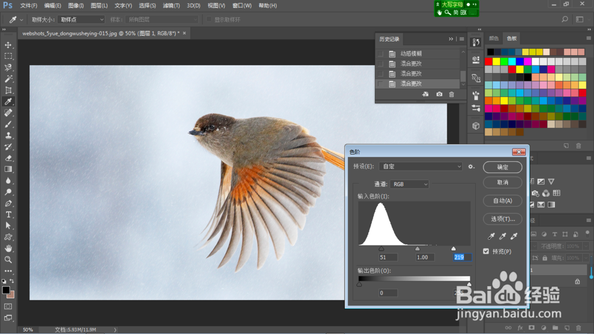
Task: Open the Channel dropdown showing RGB
Action: pyautogui.click(x=409, y=184)
